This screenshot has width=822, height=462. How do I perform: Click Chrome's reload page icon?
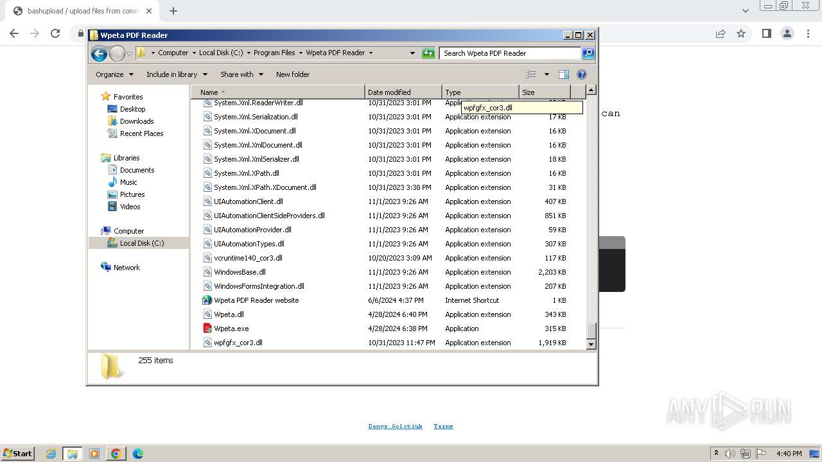pyautogui.click(x=55, y=33)
